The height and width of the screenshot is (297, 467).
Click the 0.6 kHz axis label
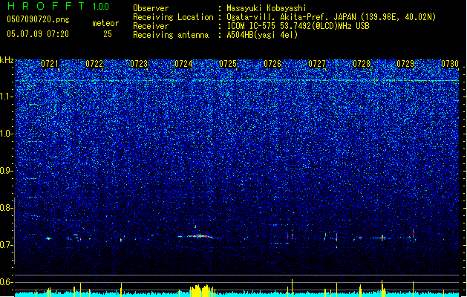7,282
